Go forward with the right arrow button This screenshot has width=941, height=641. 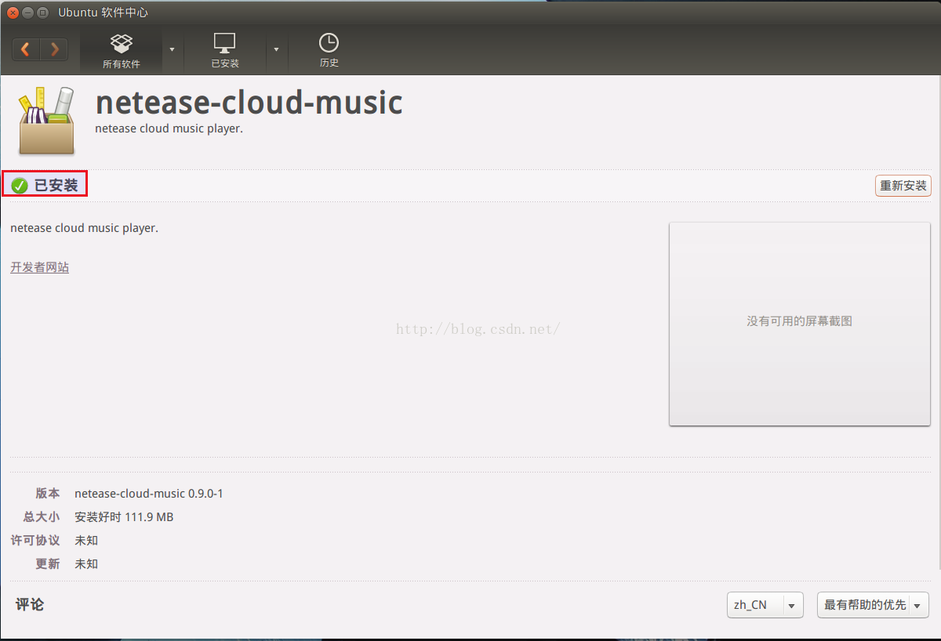54,49
